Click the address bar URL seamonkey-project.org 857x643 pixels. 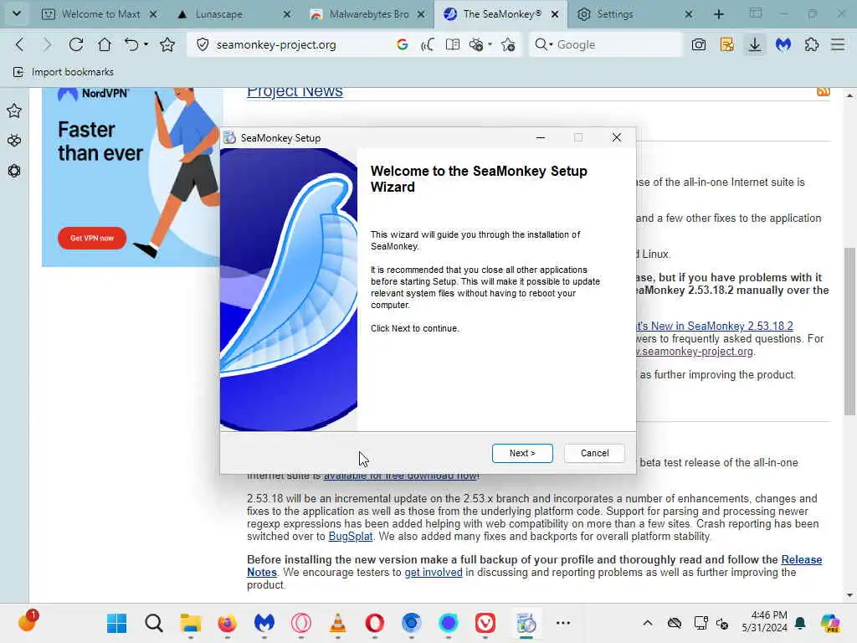click(276, 45)
